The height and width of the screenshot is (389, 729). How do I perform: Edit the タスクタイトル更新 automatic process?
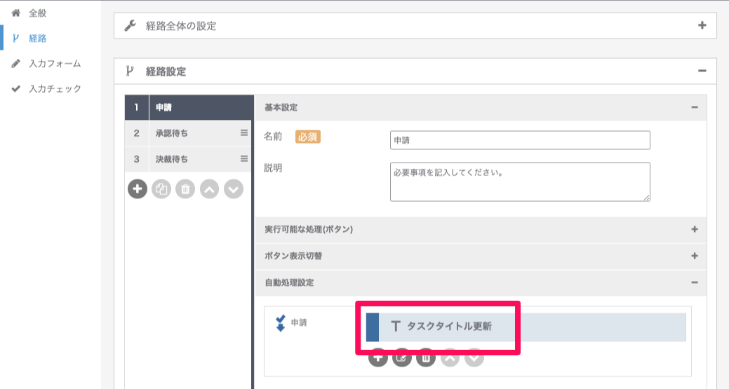point(402,357)
